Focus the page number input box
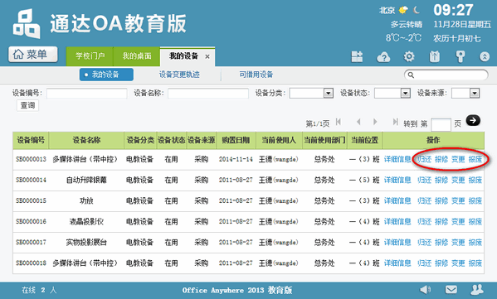 click(441, 124)
